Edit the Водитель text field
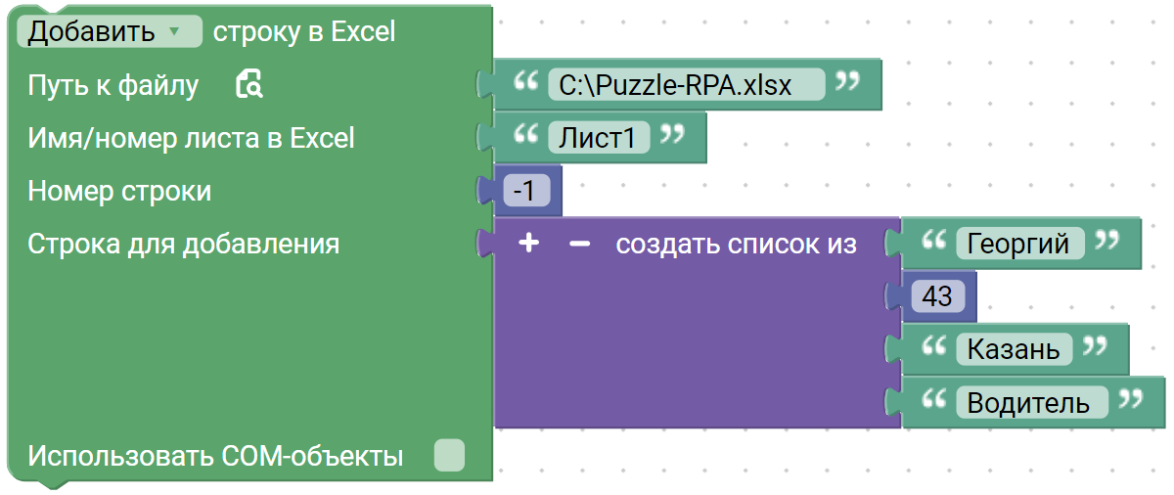1174x495 pixels. pyautogui.click(x=1031, y=402)
